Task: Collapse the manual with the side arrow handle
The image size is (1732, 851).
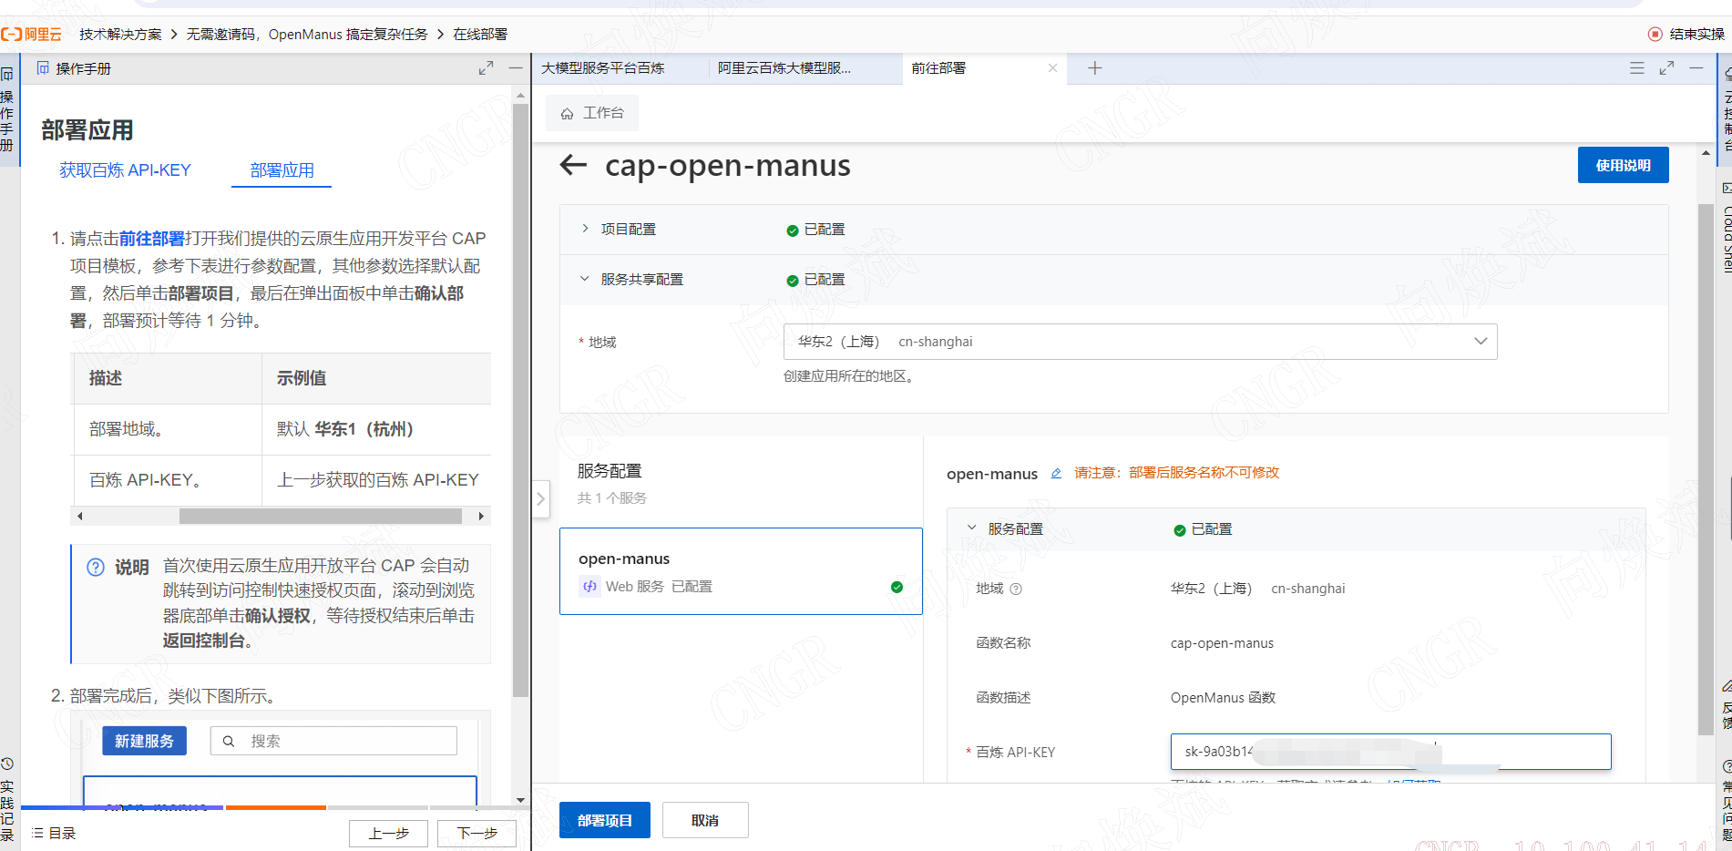Action: 540,498
